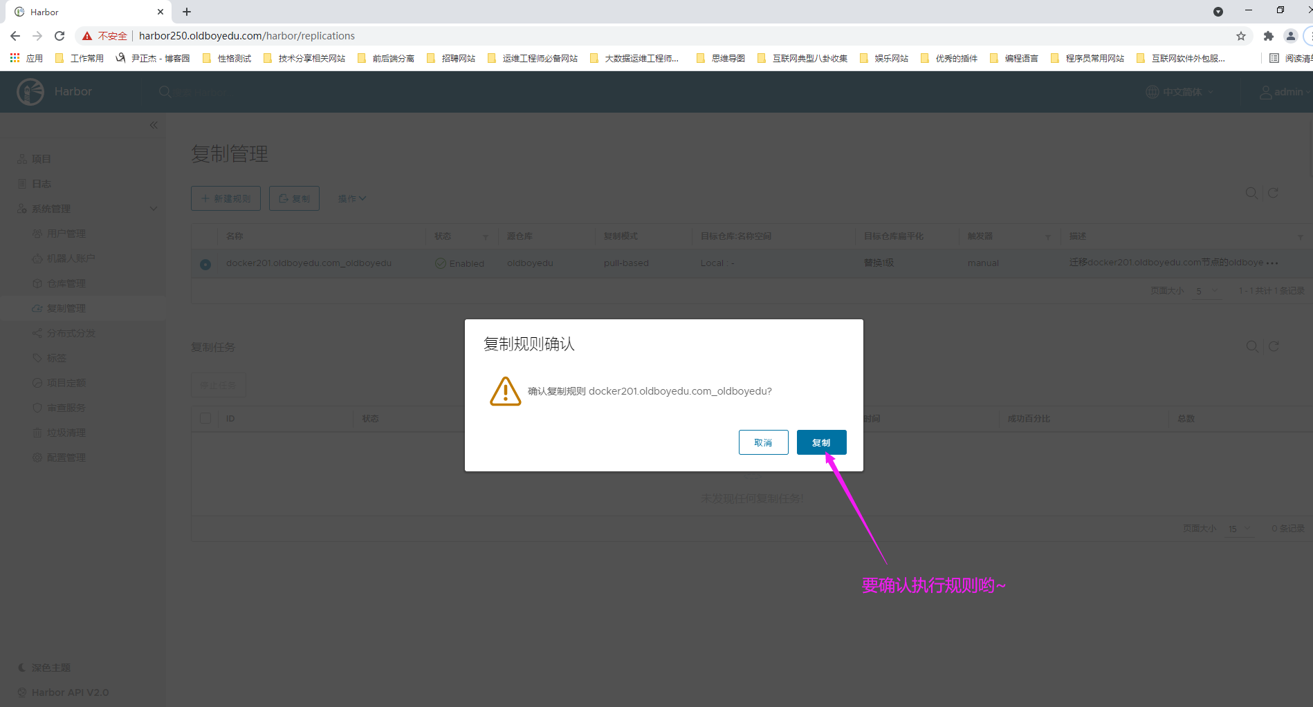
Task: Expand the 操作 actions dropdown
Action: (x=351, y=198)
